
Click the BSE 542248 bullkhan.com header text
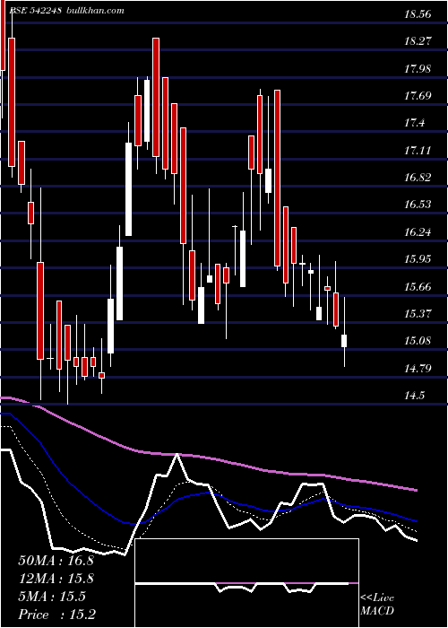pyautogui.click(x=66, y=11)
